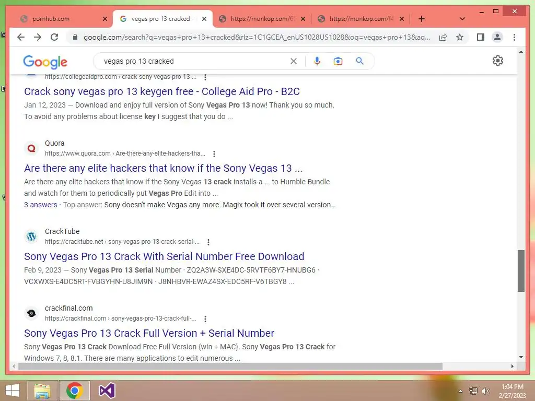This screenshot has width=535, height=401.
Task: Open Sony Vegas Pro 13 Crack Full Version link
Action: [x=149, y=333]
